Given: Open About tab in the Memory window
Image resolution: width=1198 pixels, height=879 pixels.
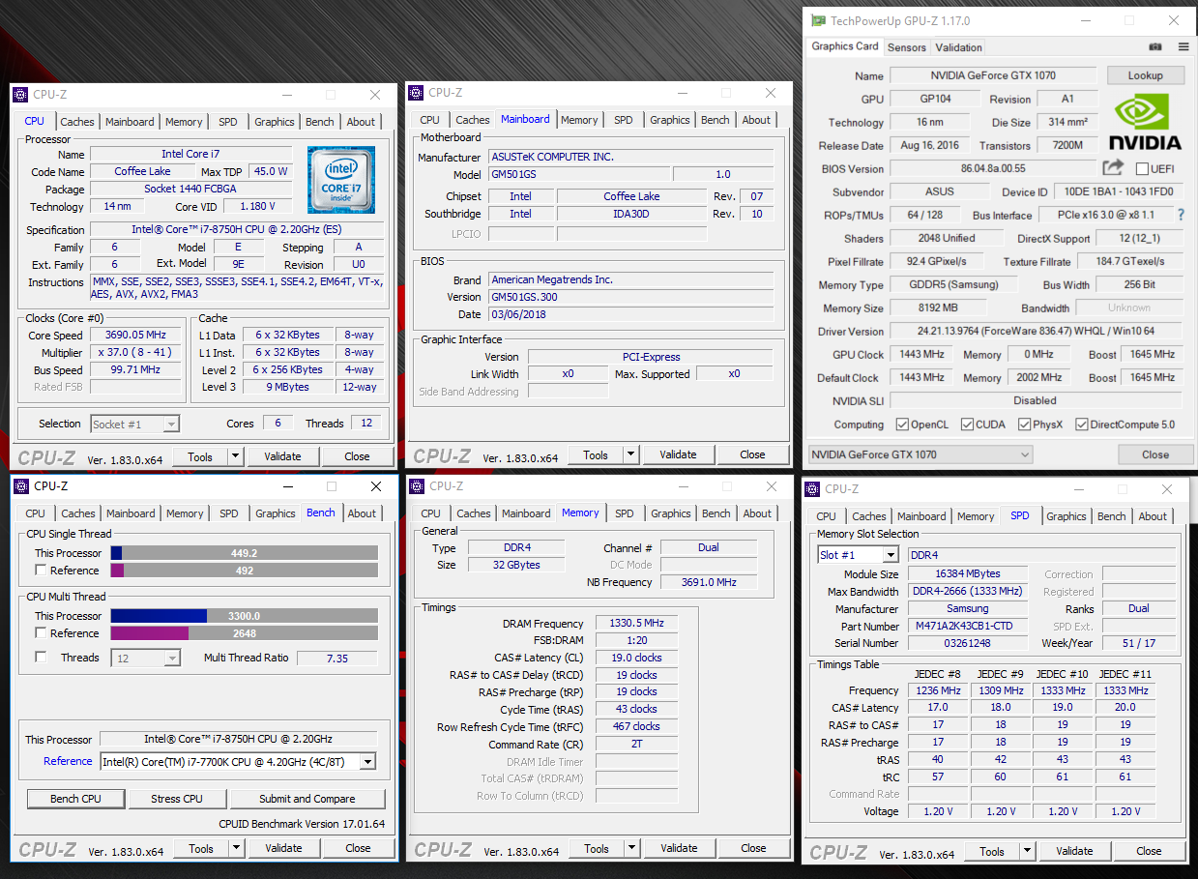Looking at the screenshot, I should 757,513.
